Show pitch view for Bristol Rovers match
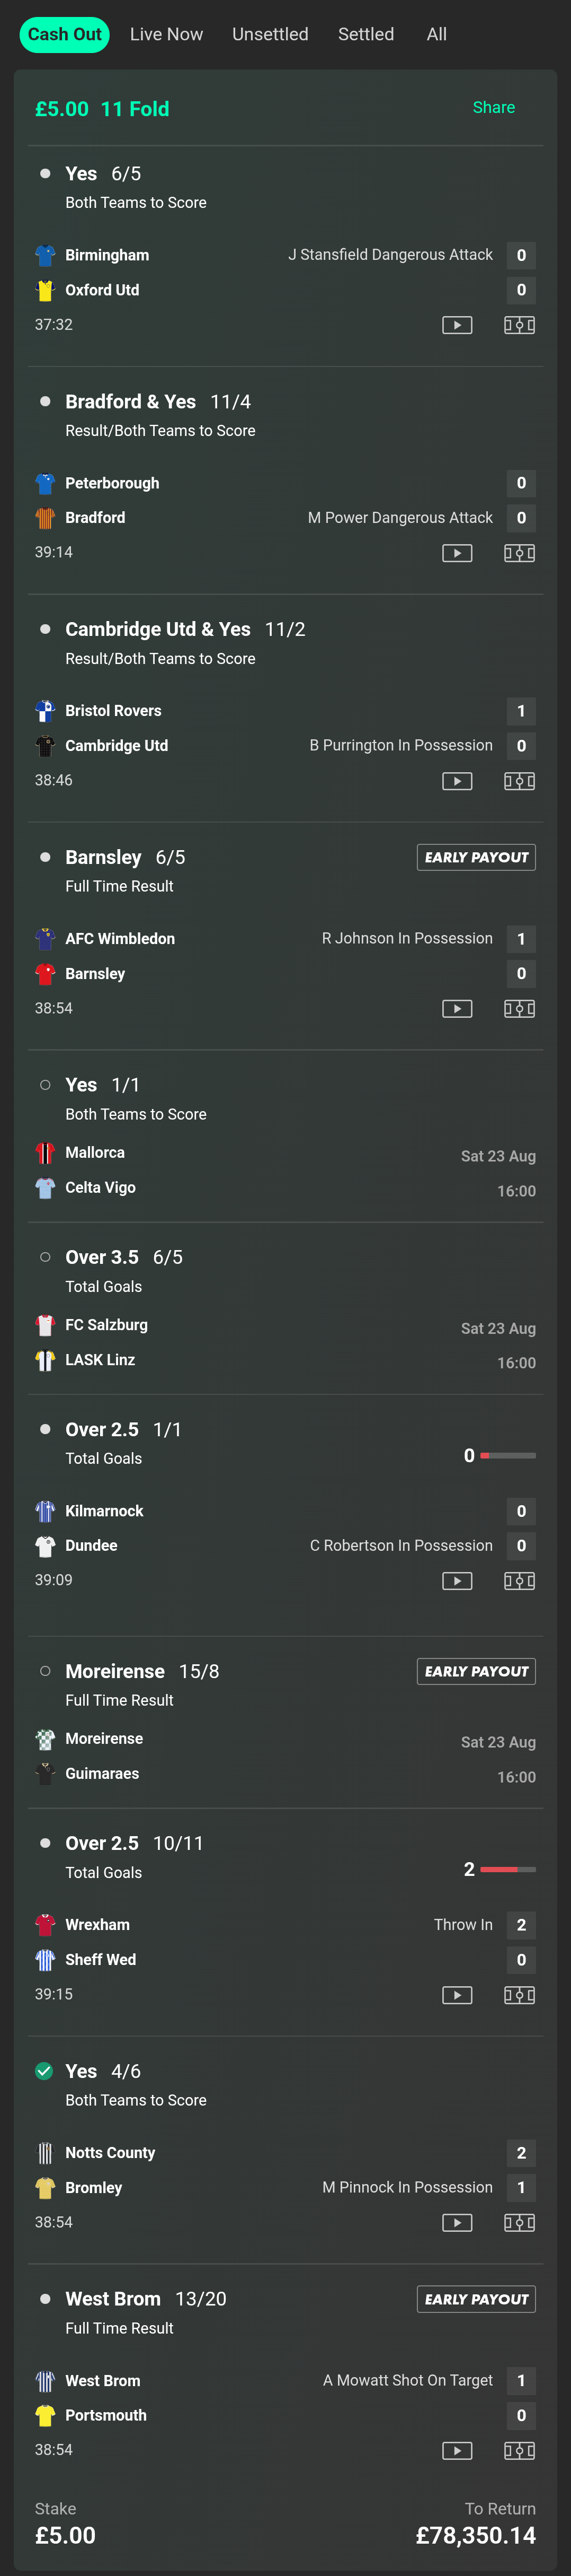Image resolution: width=571 pixels, height=2576 pixels. click(x=519, y=781)
